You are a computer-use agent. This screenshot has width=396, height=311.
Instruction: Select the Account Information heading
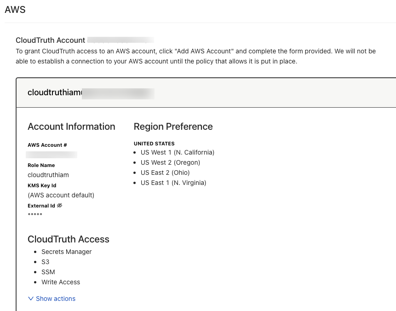(x=71, y=127)
